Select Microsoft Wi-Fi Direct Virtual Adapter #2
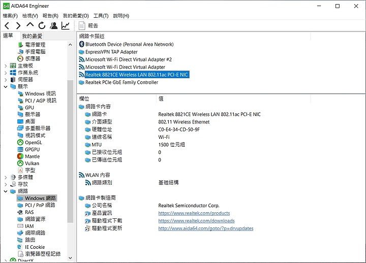 tap(126, 59)
